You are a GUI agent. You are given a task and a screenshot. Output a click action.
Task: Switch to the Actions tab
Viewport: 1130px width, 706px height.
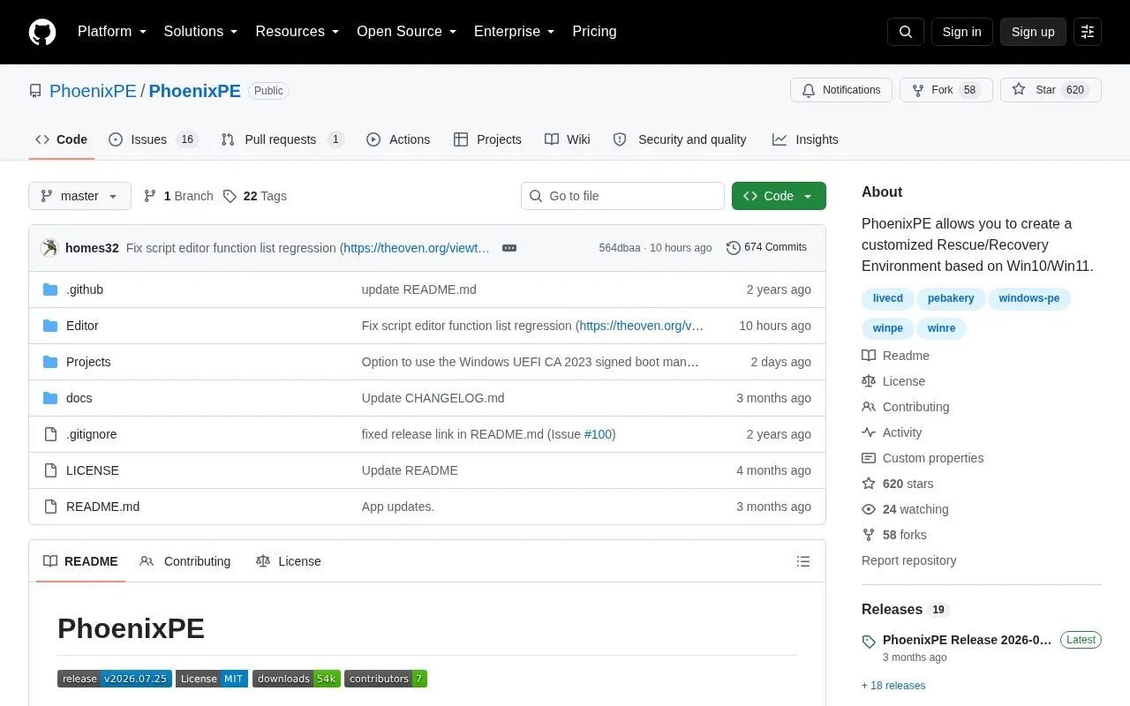click(x=398, y=139)
